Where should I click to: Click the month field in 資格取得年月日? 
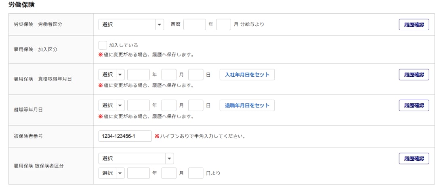point(169,75)
